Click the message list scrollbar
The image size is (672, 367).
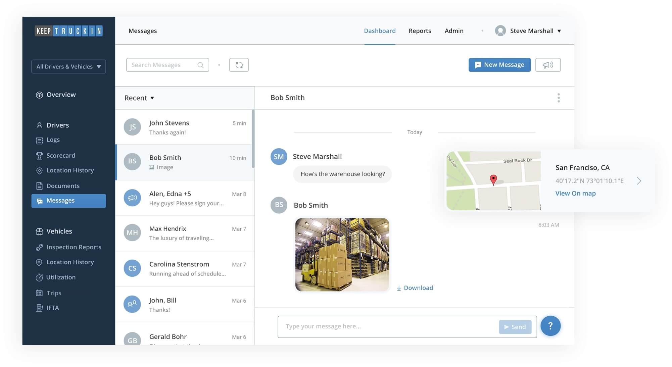(x=253, y=139)
